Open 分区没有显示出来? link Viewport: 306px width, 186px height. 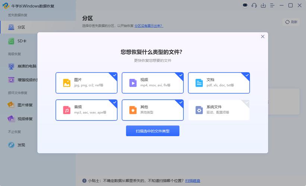pyautogui.click(x=149, y=26)
